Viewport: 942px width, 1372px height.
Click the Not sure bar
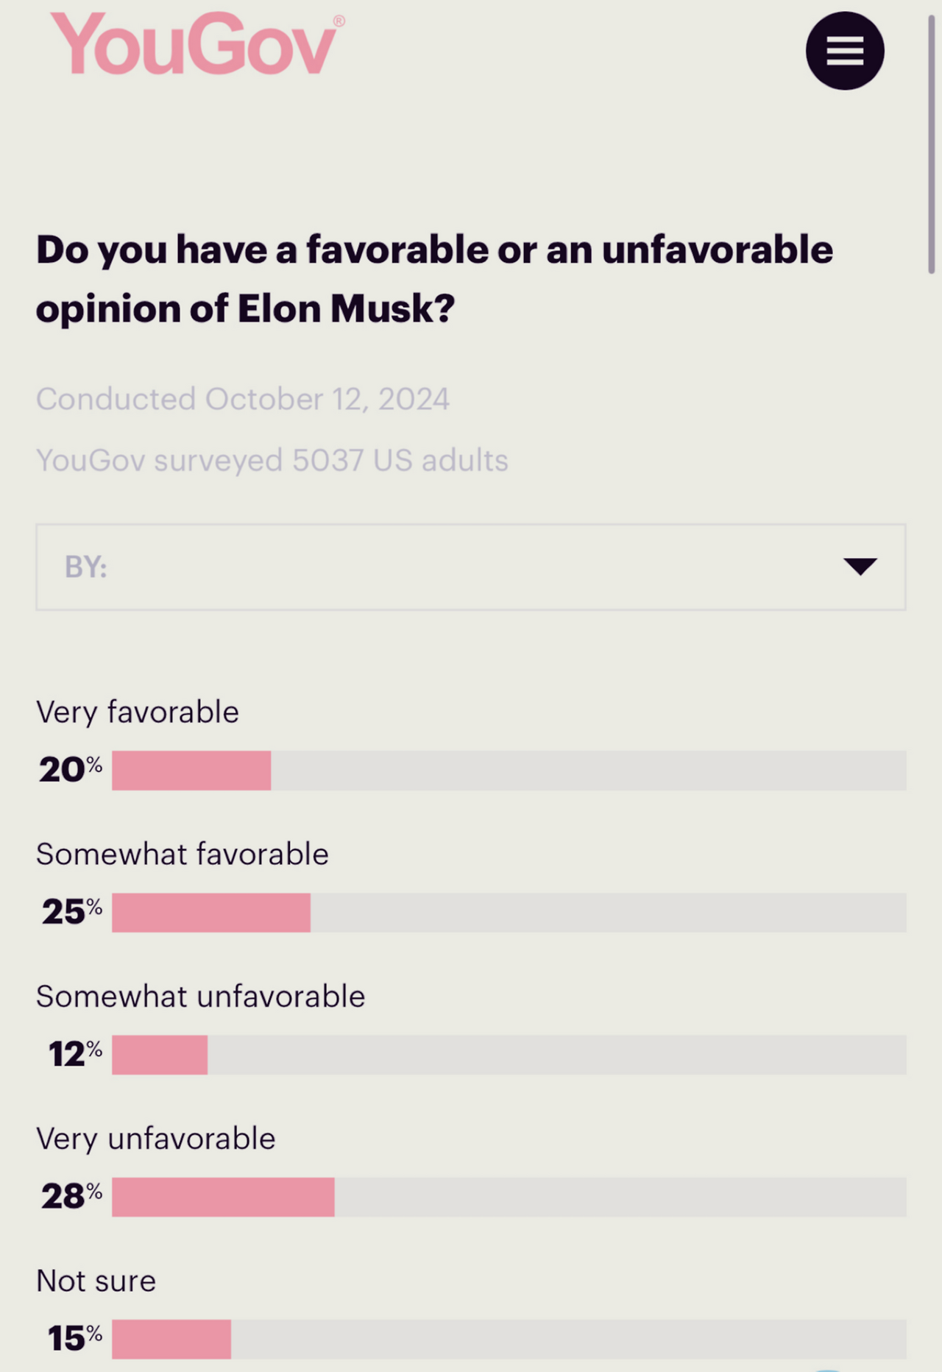click(x=171, y=1339)
